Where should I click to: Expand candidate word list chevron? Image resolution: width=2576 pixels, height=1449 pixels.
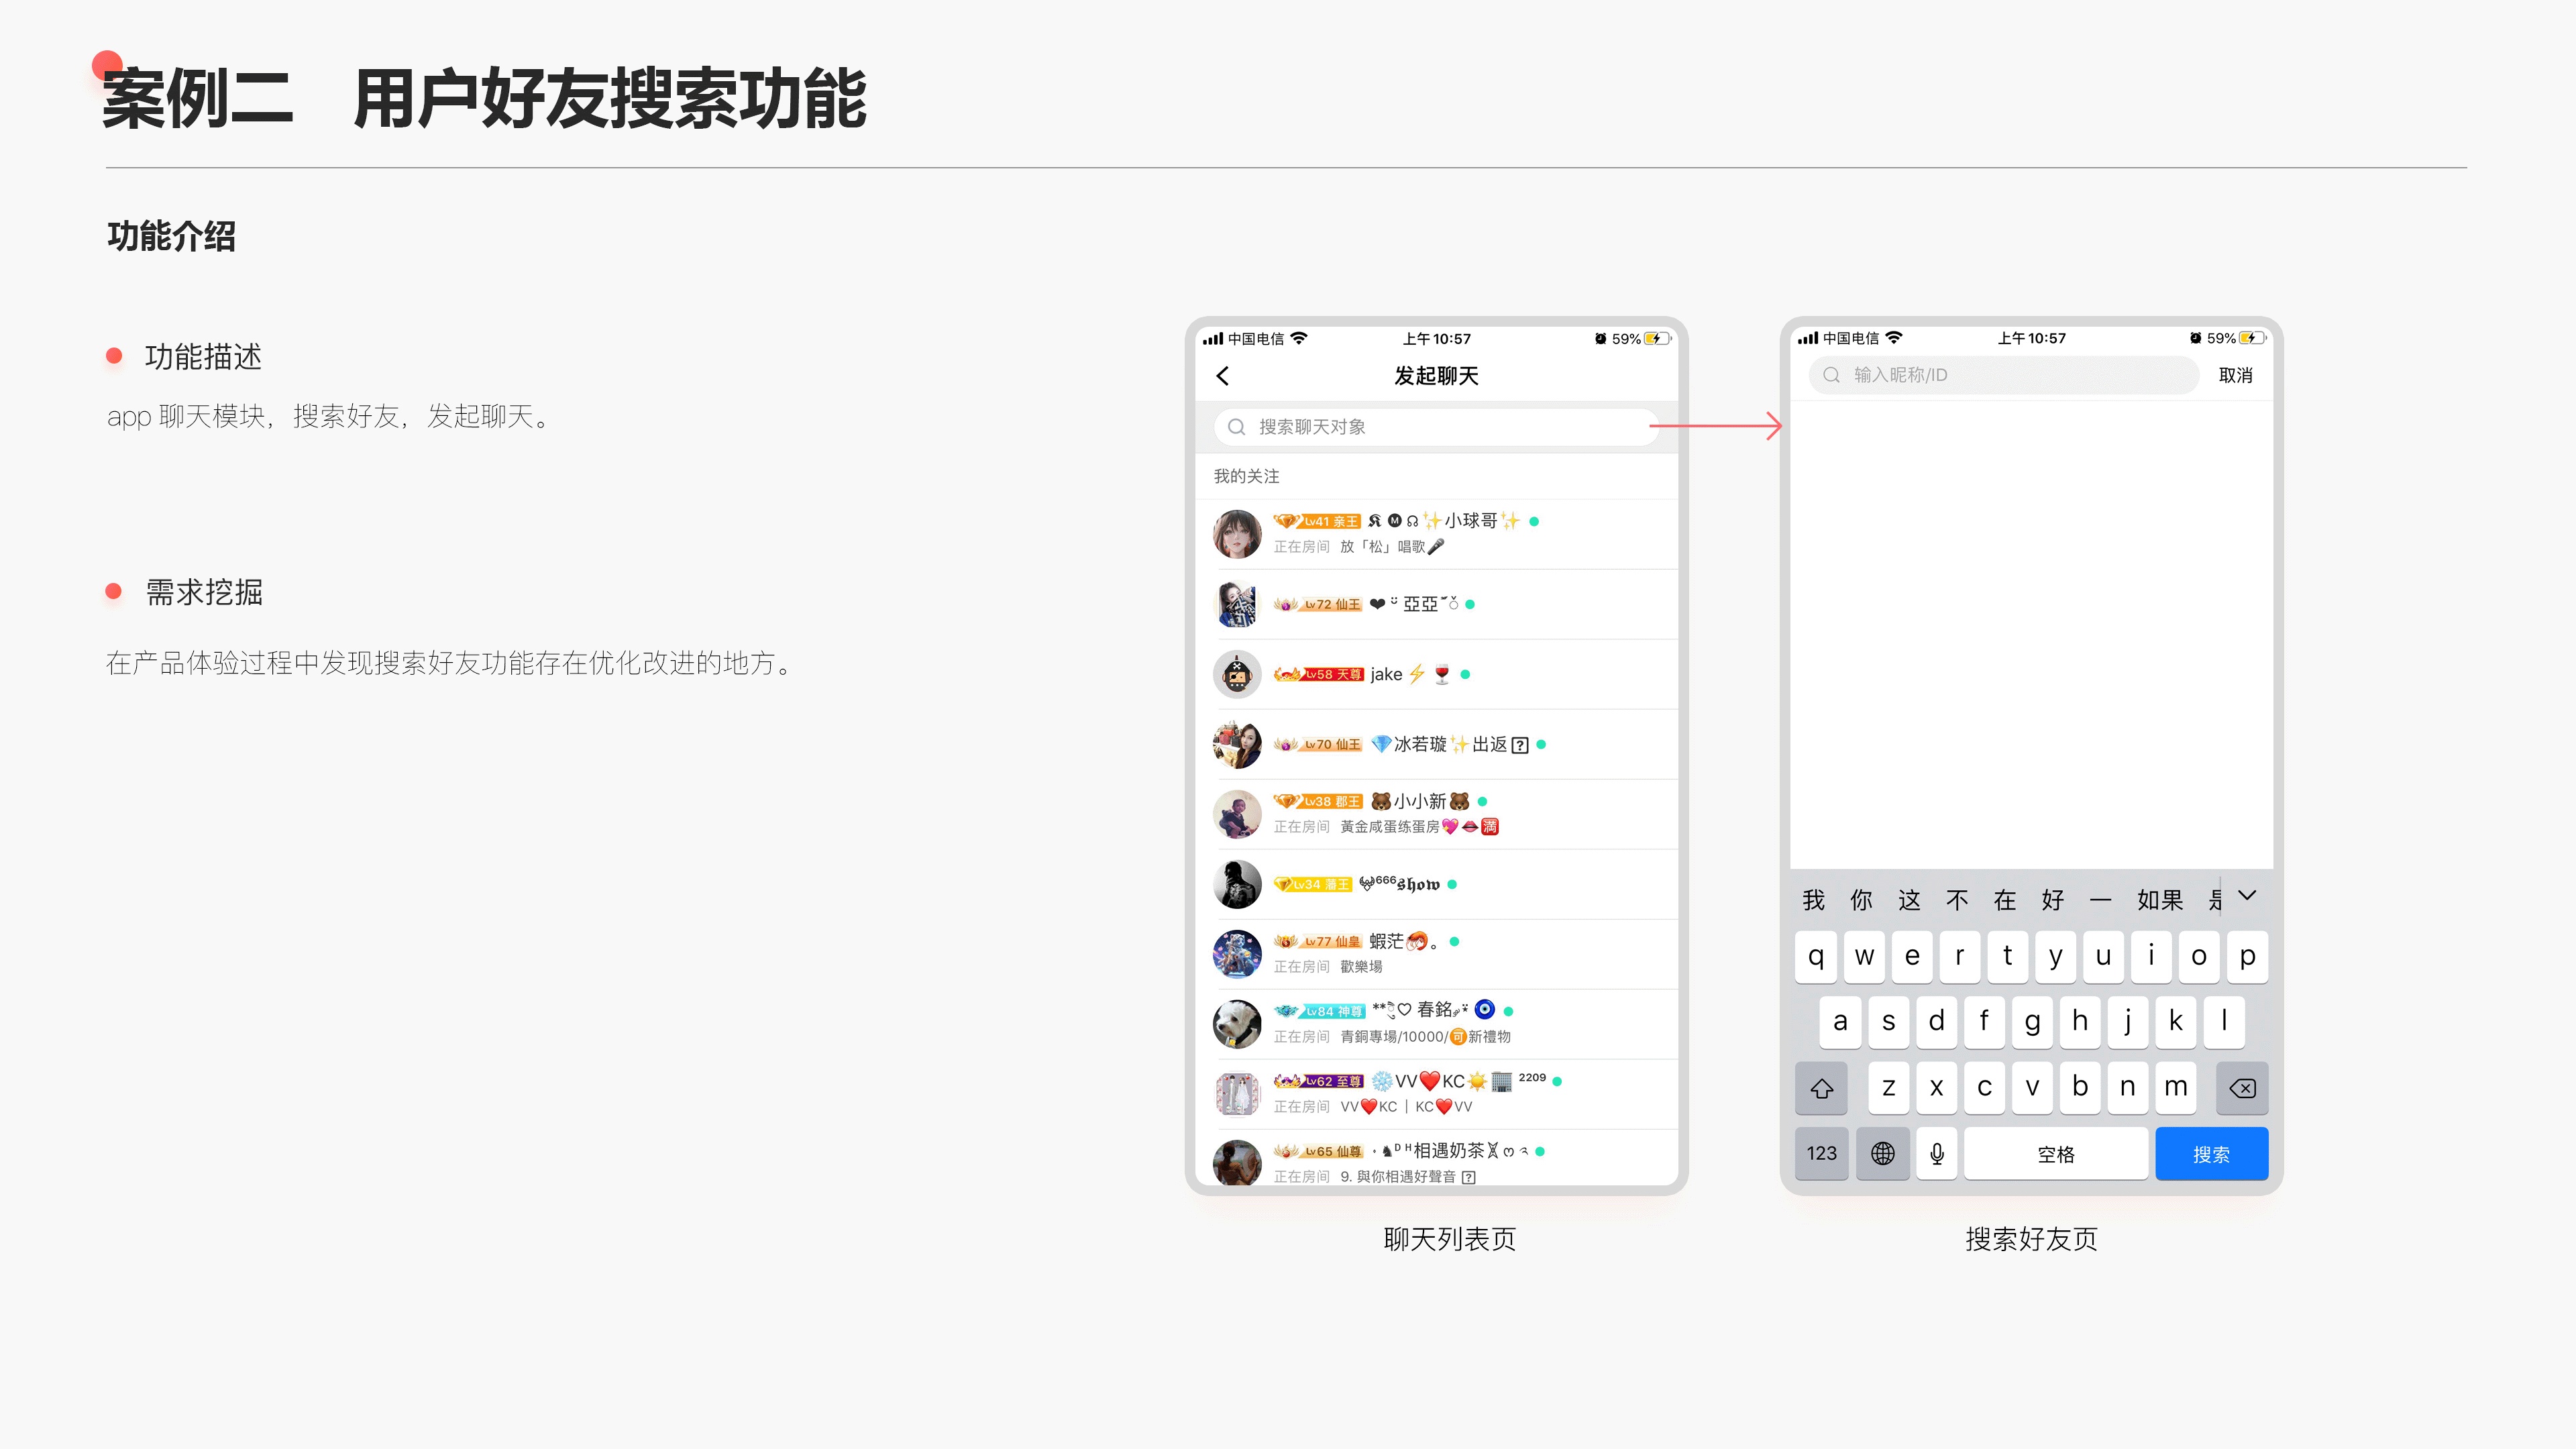coord(2247,896)
